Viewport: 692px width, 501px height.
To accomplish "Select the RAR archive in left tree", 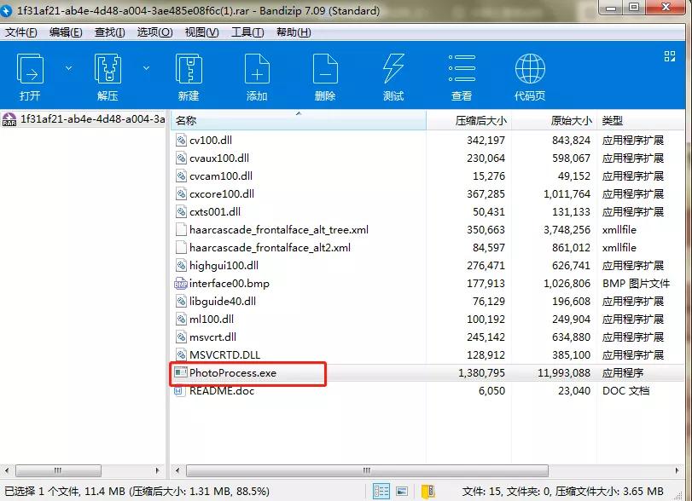I will [x=84, y=119].
